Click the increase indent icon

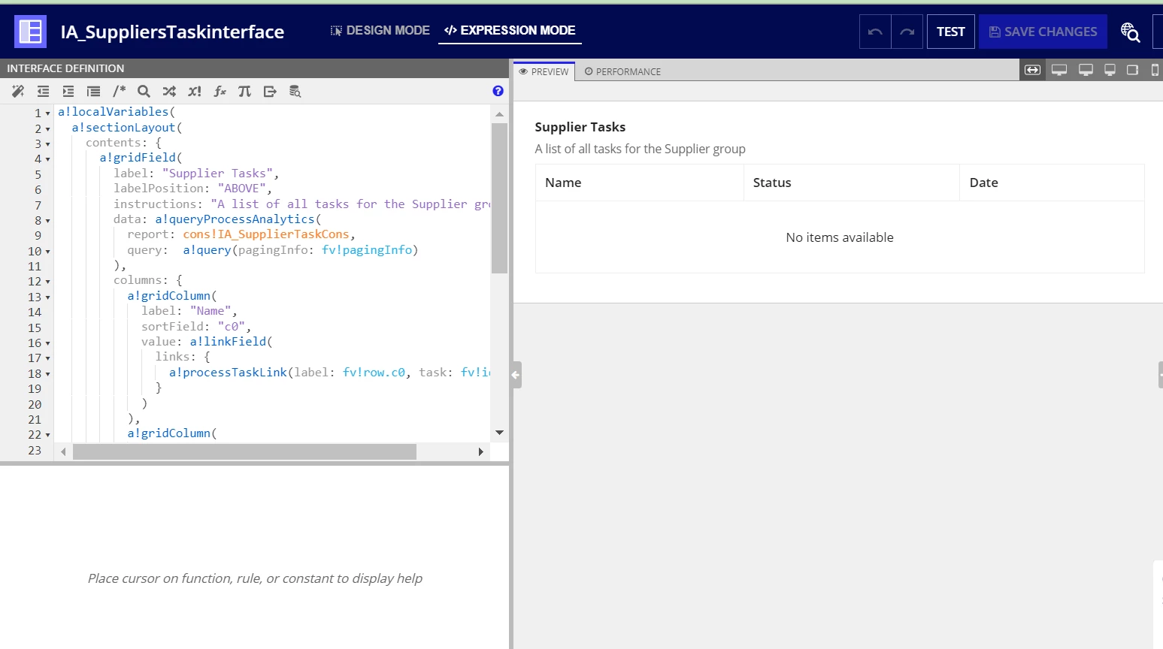click(68, 92)
